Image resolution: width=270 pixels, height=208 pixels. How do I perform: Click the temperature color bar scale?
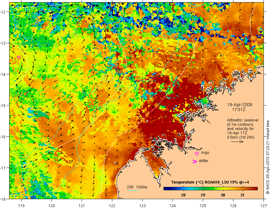coord(210,189)
